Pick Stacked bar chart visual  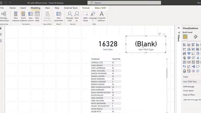[x=184, y=45]
